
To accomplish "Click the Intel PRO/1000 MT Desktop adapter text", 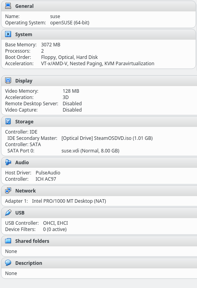I will 69,201.
